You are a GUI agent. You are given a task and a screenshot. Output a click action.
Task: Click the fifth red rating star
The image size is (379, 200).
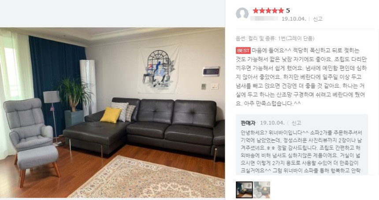click(x=281, y=11)
